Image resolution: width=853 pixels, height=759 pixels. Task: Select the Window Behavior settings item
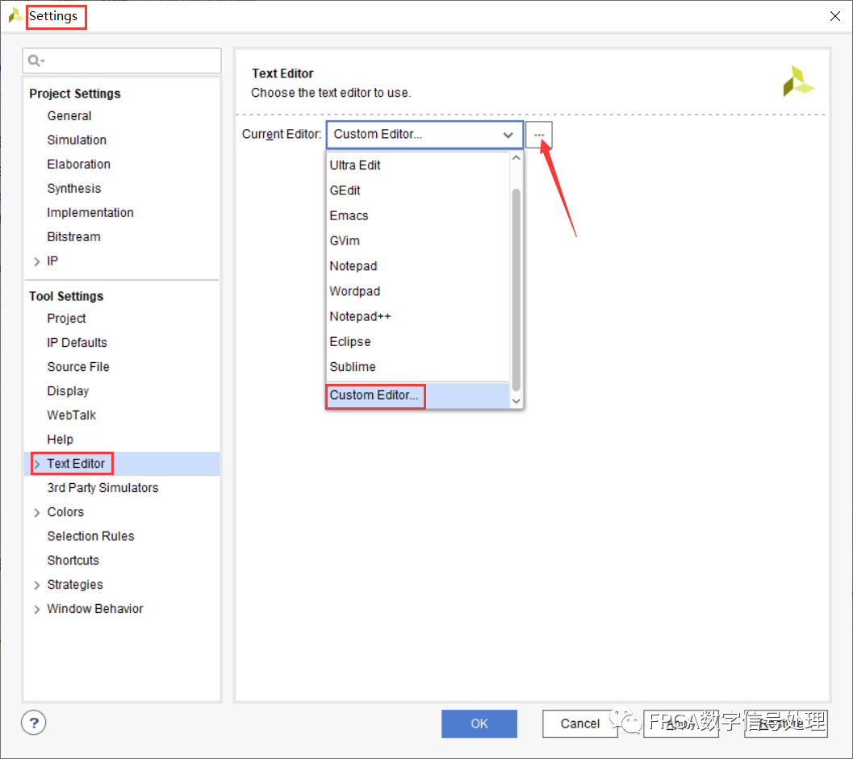click(95, 609)
